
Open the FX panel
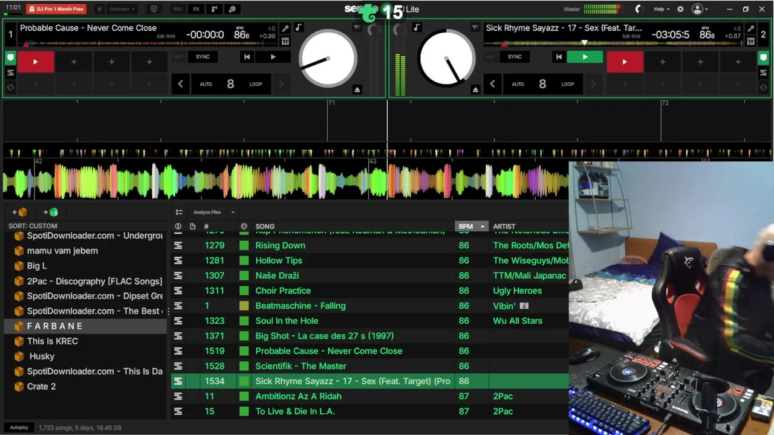tap(196, 9)
